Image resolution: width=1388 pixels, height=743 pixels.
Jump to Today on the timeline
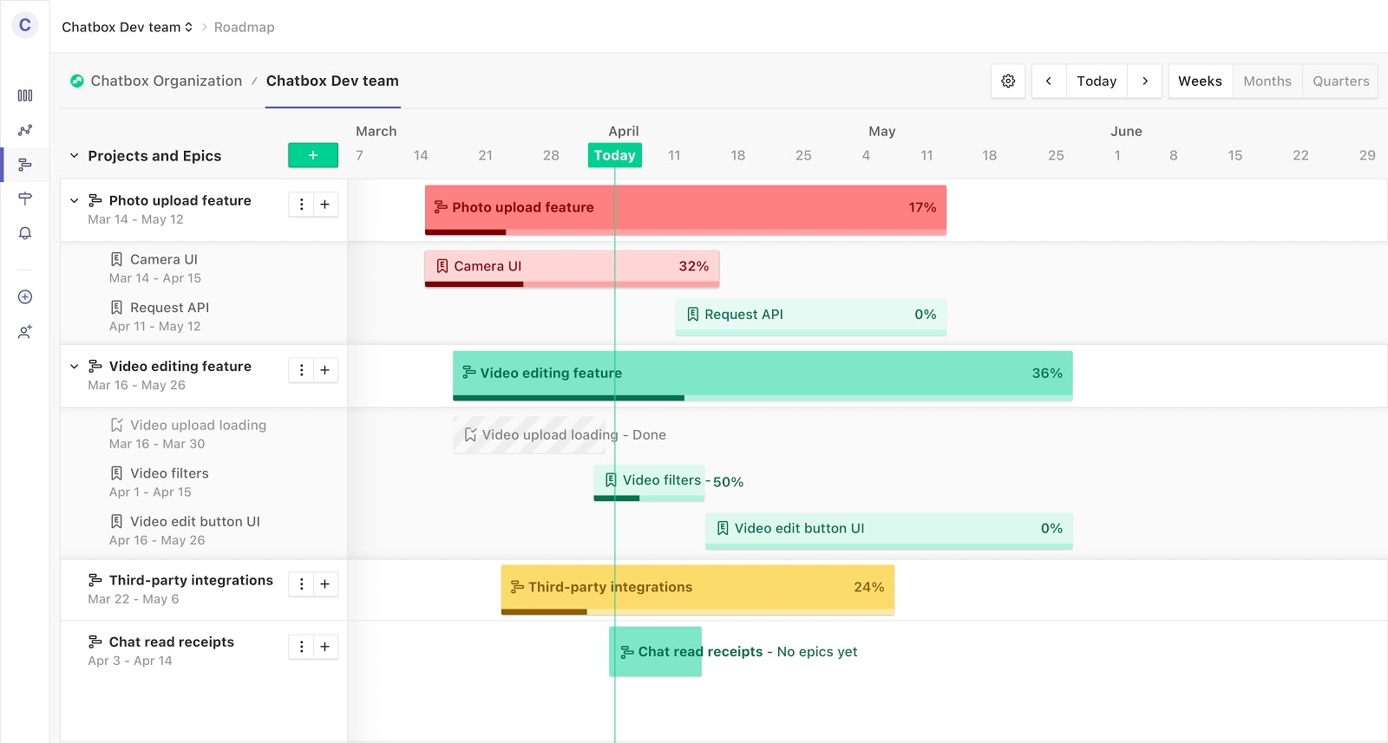click(1096, 81)
